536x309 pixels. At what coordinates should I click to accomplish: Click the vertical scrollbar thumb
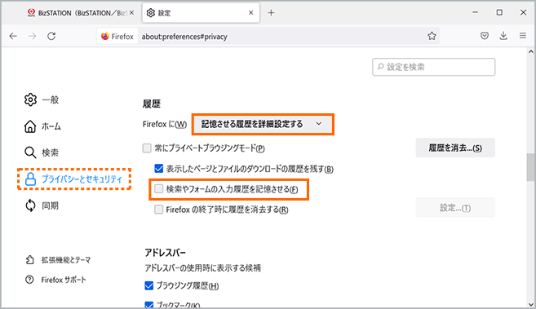(530, 167)
